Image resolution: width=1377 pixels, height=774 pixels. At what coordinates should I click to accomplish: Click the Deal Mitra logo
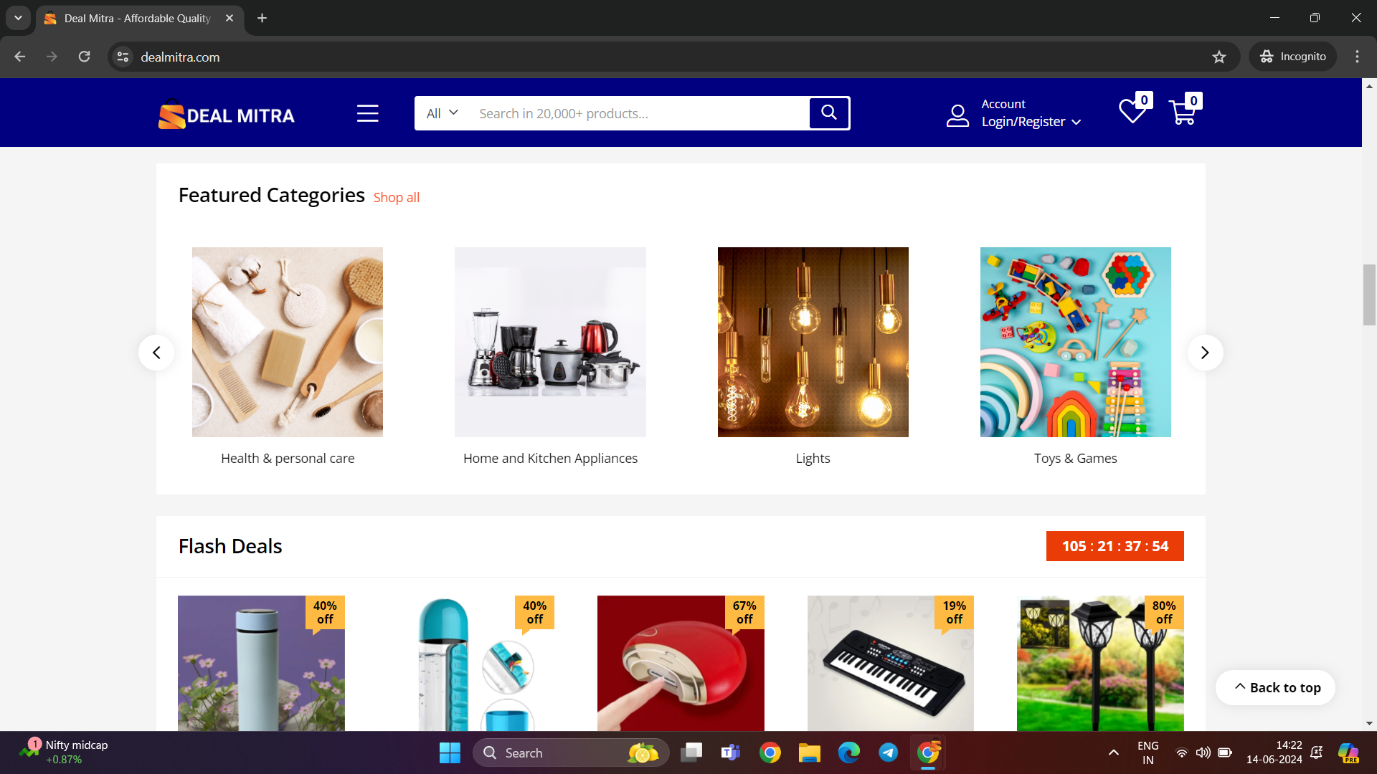(227, 115)
